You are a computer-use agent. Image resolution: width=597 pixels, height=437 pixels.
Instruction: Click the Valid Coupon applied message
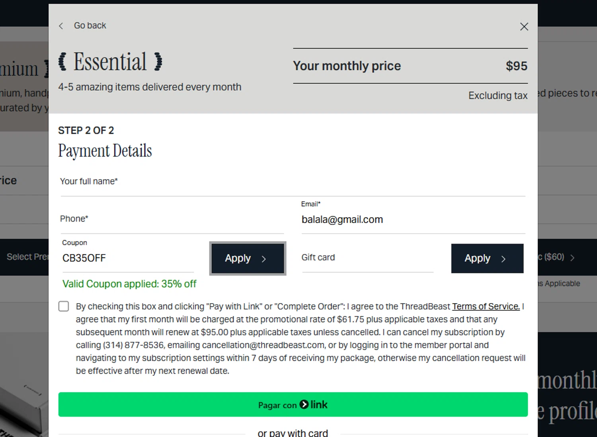(x=129, y=284)
